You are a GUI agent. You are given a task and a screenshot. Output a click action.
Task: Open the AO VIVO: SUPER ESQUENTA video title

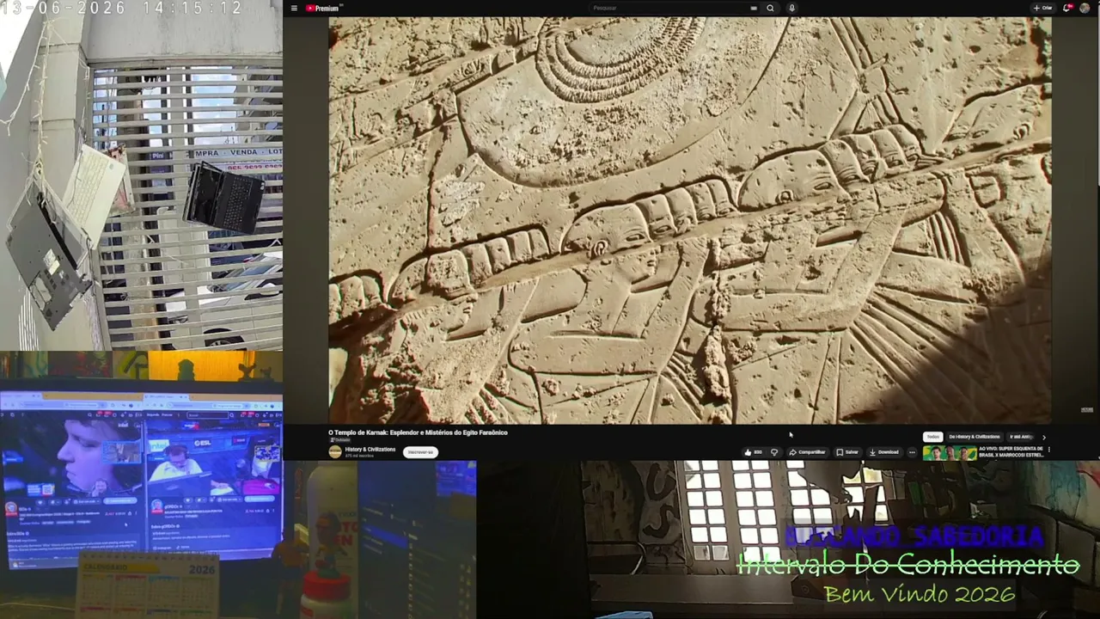tap(1011, 451)
